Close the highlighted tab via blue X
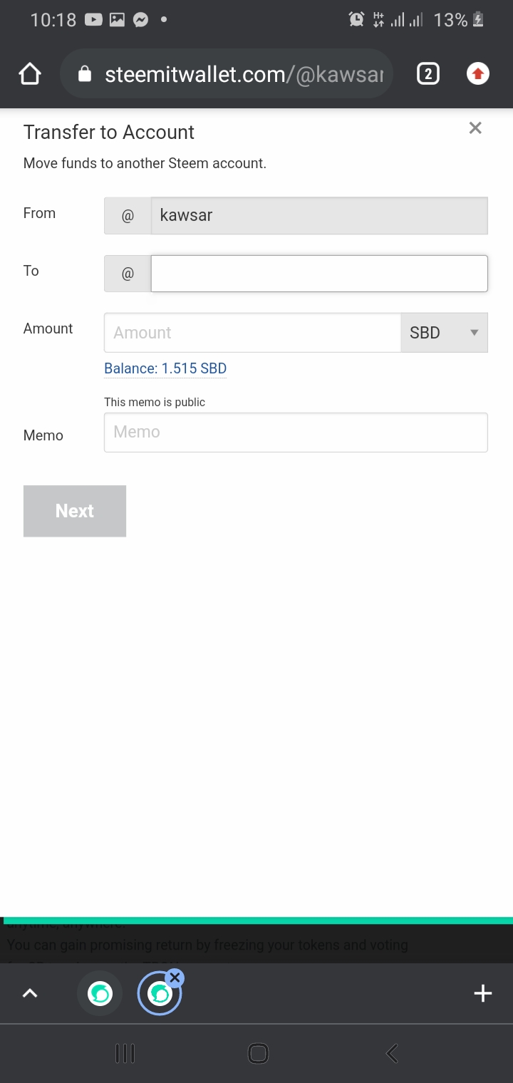Image resolution: width=513 pixels, height=1083 pixels. (175, 978)
